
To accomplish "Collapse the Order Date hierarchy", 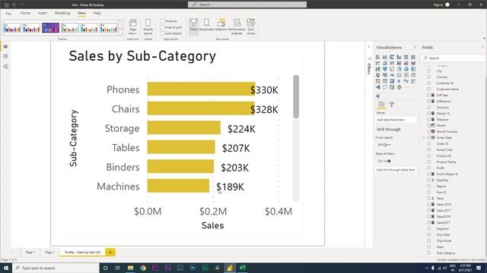I will click(424, 138).
